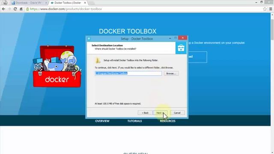Click the setup window title bar icon
Image resolution: width=274 pixels, height=154 pixels.
[x=89, y=38]
